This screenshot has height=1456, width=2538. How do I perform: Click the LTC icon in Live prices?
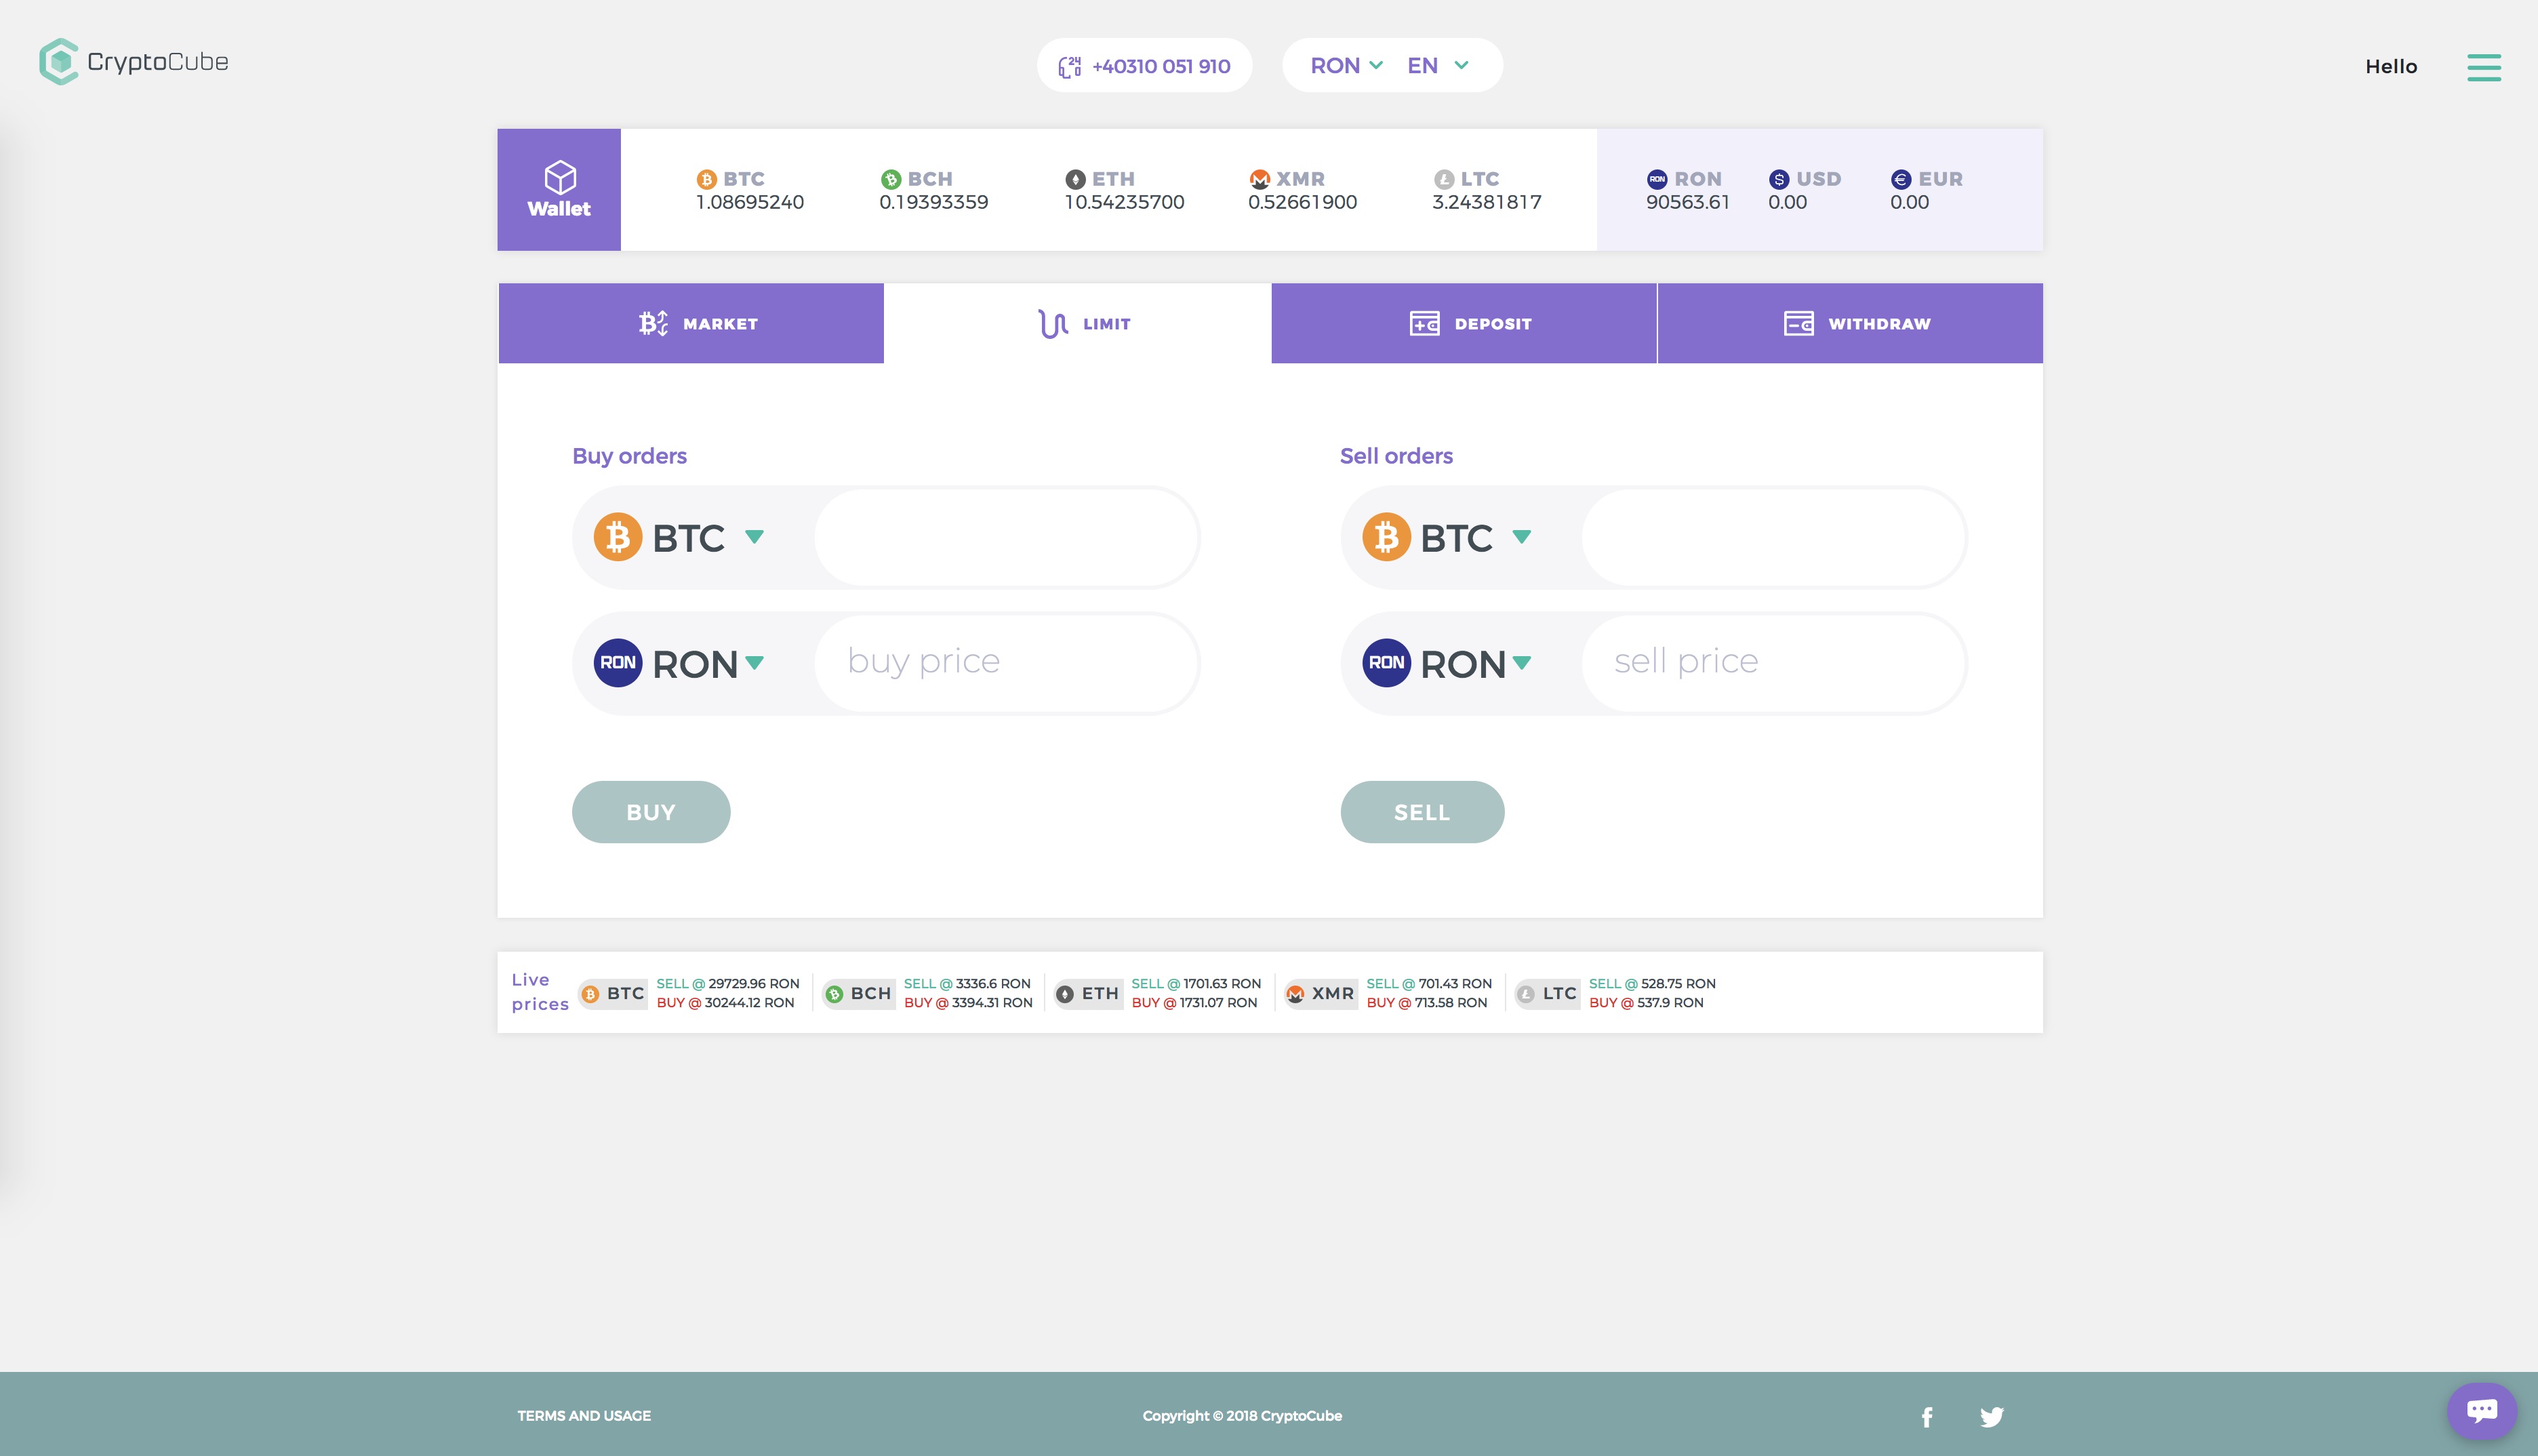(1526, 994)
